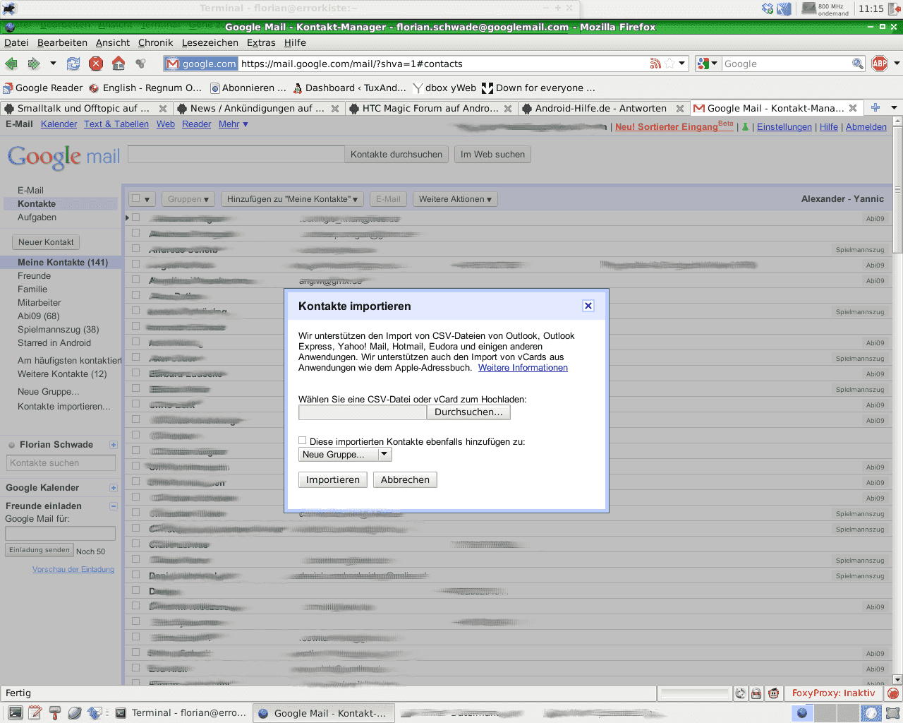Tick the first contact row checkbox

tap(136, 217)
